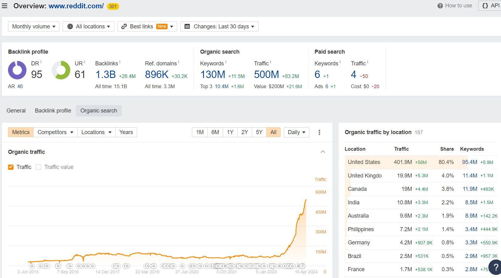The image size is (501, 278).
Task: Uncheck the Traffic checkbox
Action: click(x=11, y=167)
